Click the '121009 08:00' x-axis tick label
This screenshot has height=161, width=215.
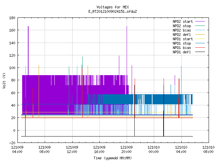45,150
